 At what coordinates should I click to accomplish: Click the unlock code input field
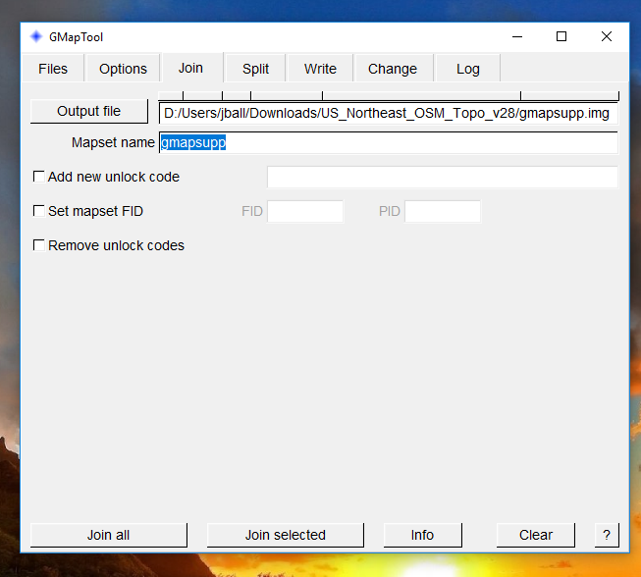pyautogui.click(x=443, y=177)
